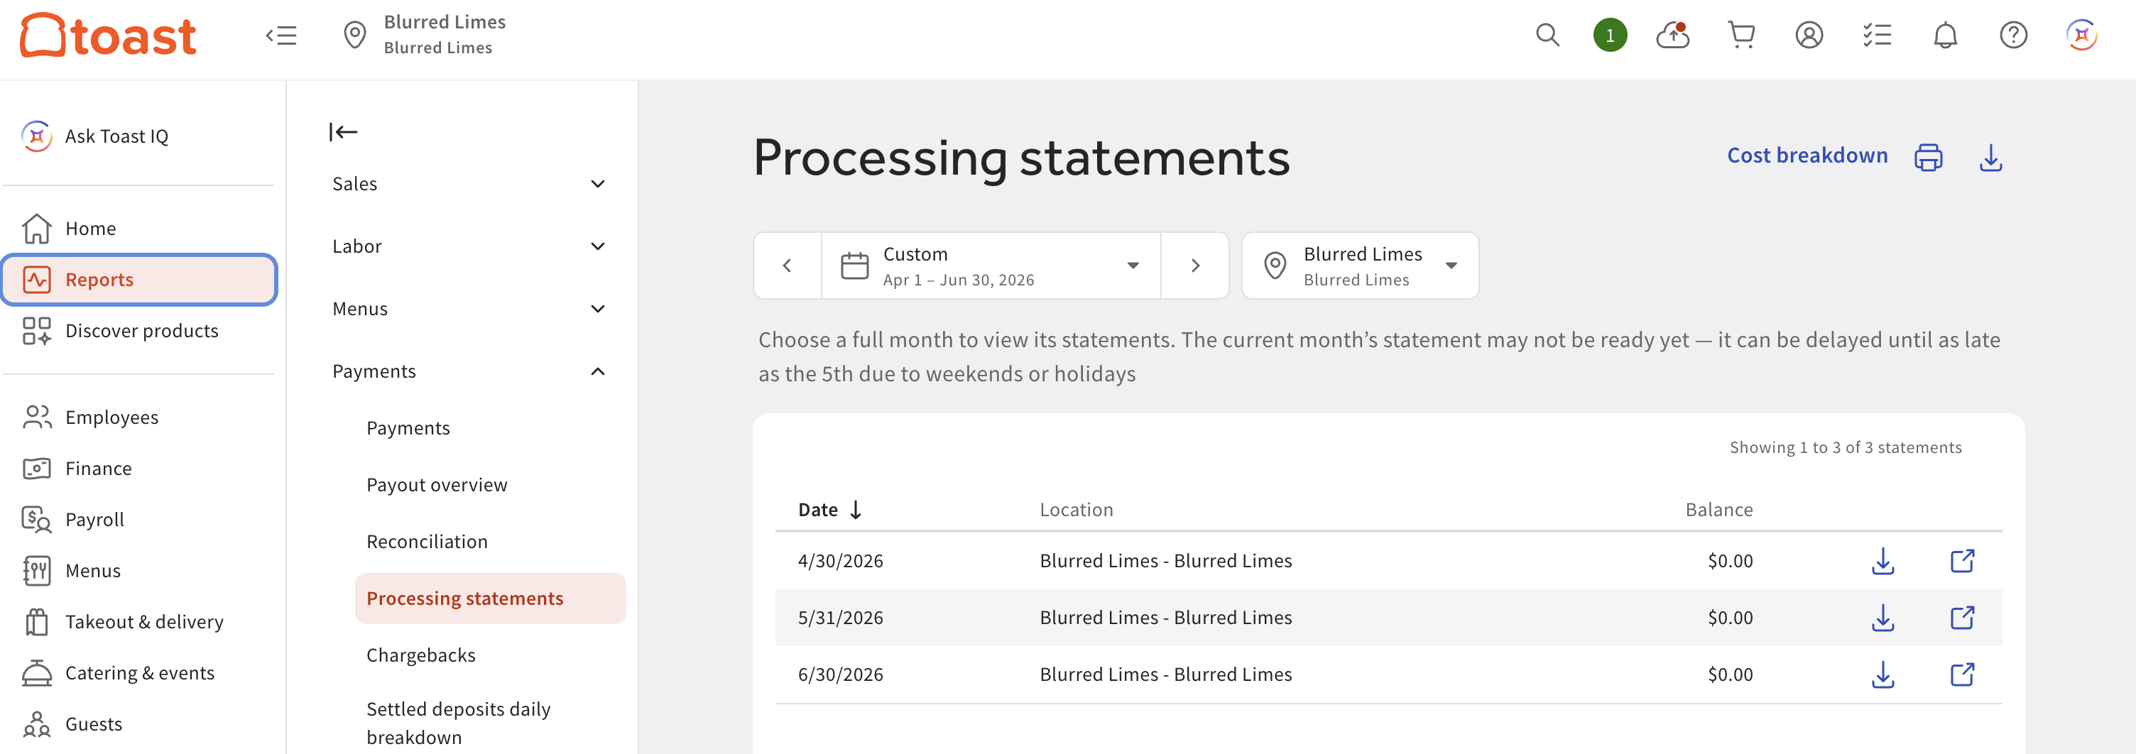
Task: Go to next date range
Action: [1194, 266]
